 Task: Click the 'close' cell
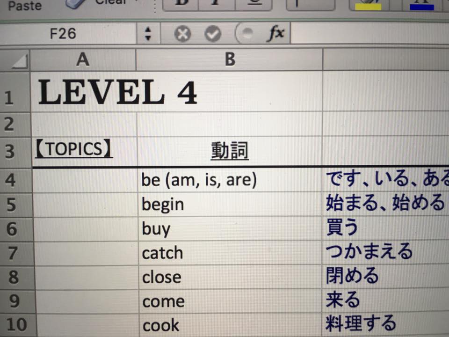tap(230, 277)
